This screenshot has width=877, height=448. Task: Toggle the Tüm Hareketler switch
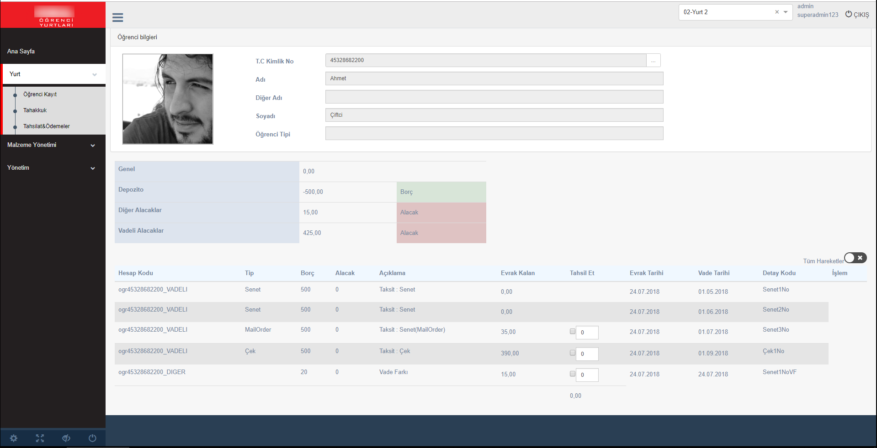[x=855, y=258]
